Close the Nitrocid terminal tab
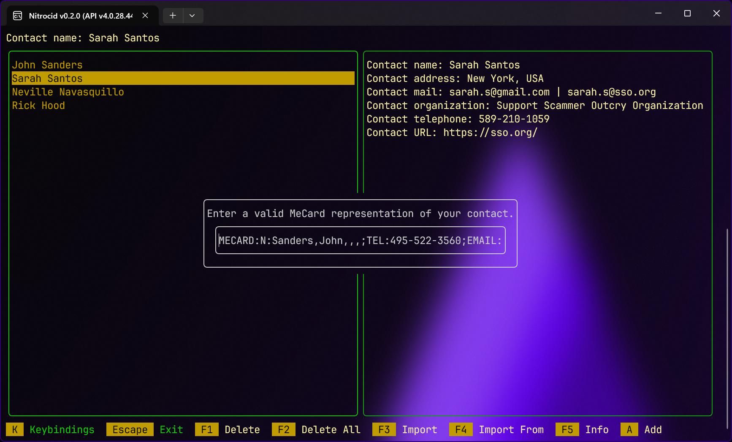732x442 pixels. 145,16
